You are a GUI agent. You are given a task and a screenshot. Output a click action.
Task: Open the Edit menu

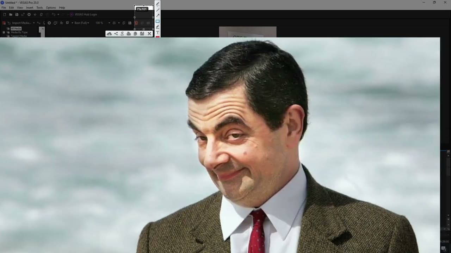[12, 7]
